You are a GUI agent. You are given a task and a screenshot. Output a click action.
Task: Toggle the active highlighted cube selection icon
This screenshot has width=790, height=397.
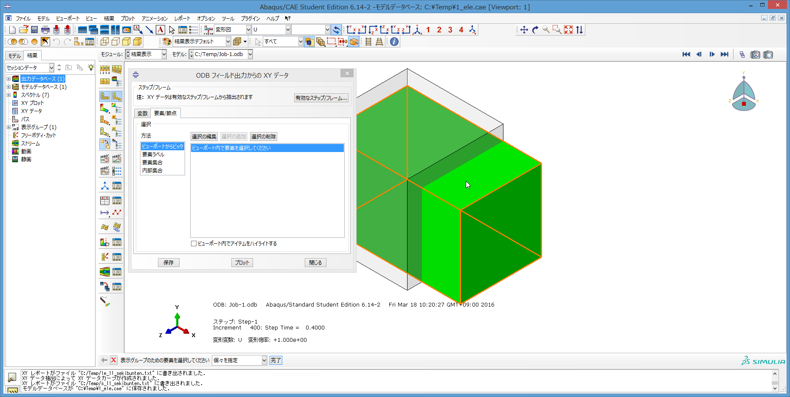(x=354, y=42)
